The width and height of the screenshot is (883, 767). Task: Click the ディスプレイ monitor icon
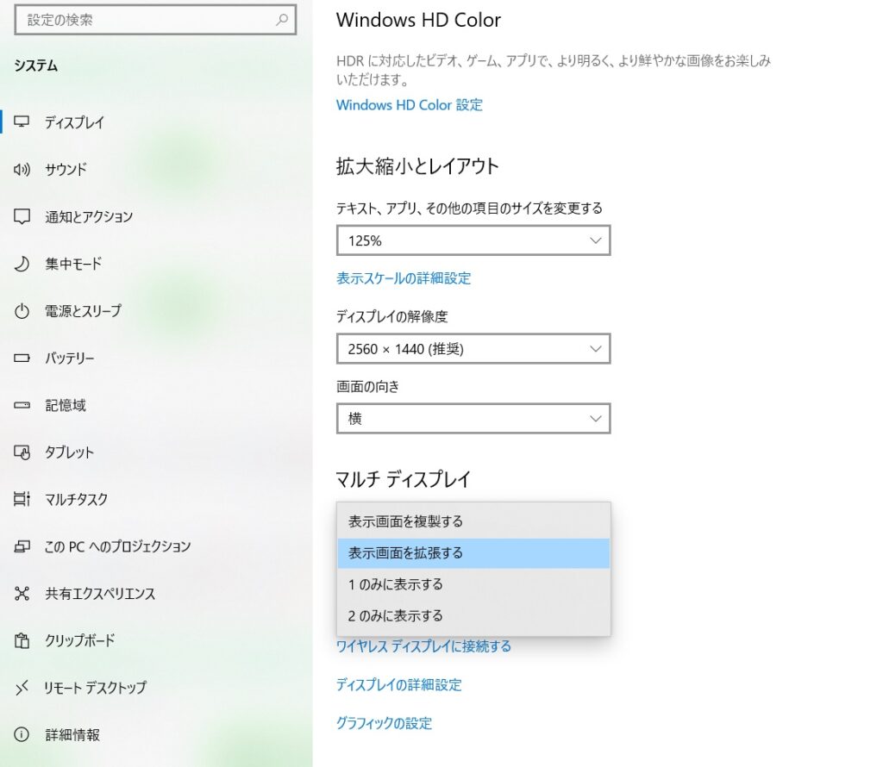click(22, 122)
